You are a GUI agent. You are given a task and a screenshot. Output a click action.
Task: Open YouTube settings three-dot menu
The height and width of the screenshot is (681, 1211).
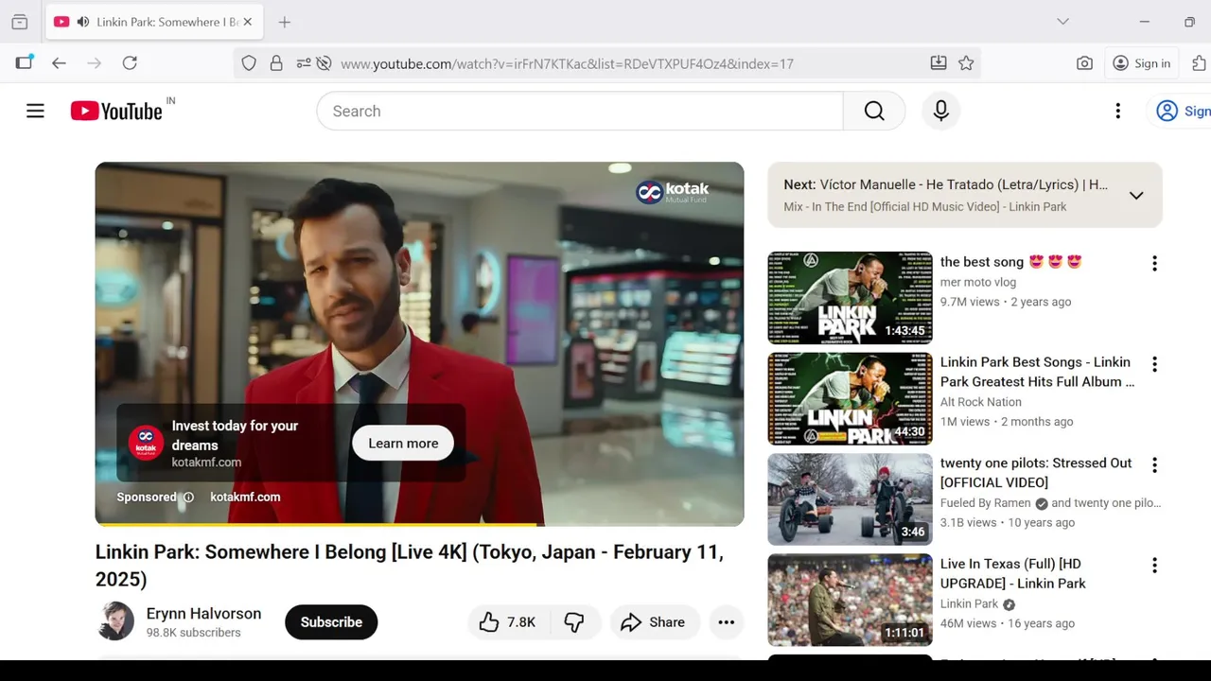click(x=1117, y=111)
